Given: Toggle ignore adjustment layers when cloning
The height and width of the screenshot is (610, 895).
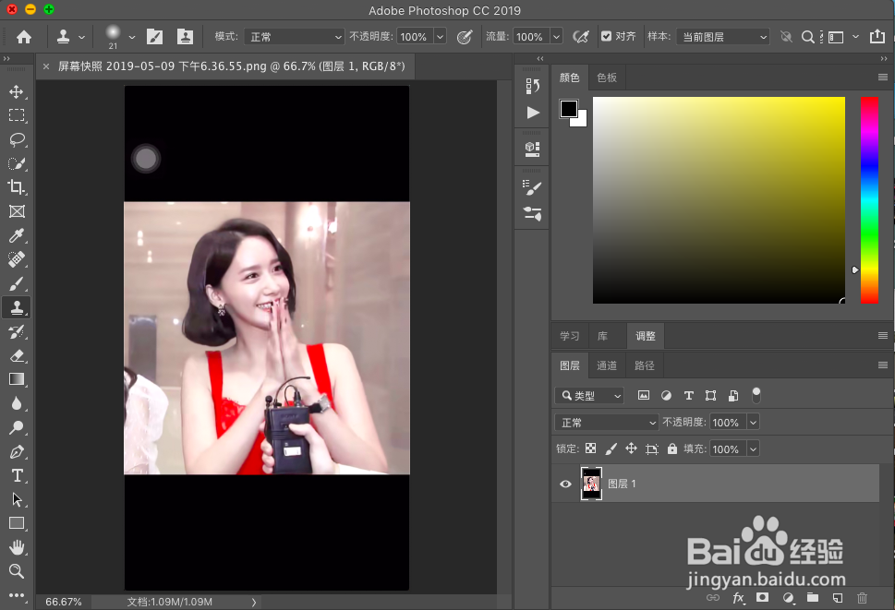Looking at the screenshot, I should point(786,37).
